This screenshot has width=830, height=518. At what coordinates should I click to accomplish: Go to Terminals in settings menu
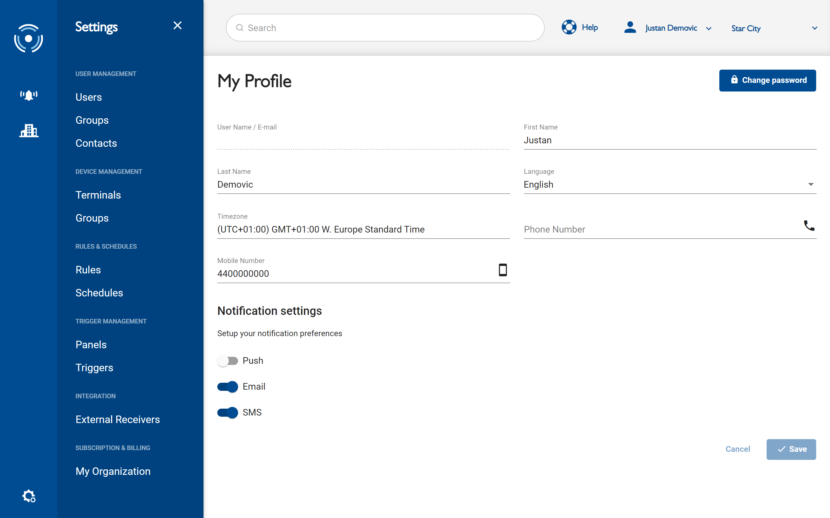point(98,195)
